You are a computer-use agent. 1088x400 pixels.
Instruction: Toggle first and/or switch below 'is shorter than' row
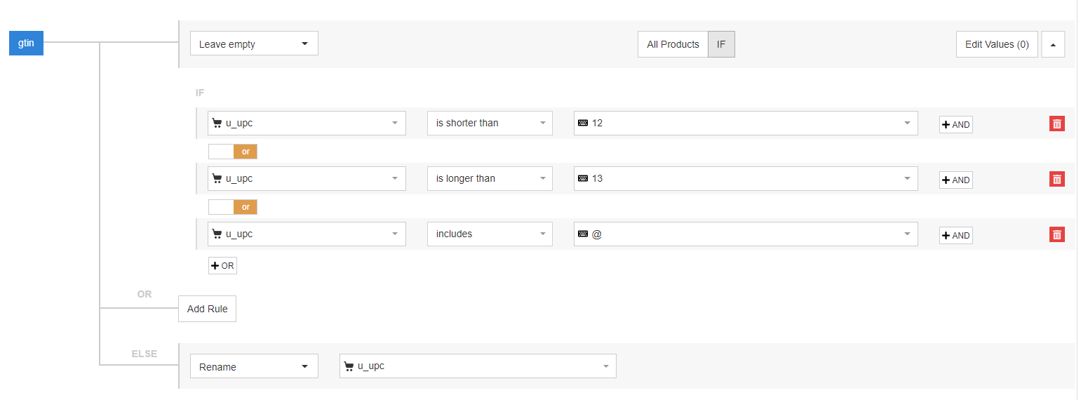click(x=233, y=152)
